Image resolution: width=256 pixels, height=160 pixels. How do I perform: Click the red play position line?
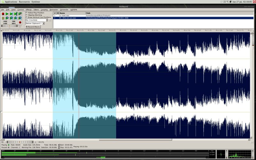pos(79,85)
